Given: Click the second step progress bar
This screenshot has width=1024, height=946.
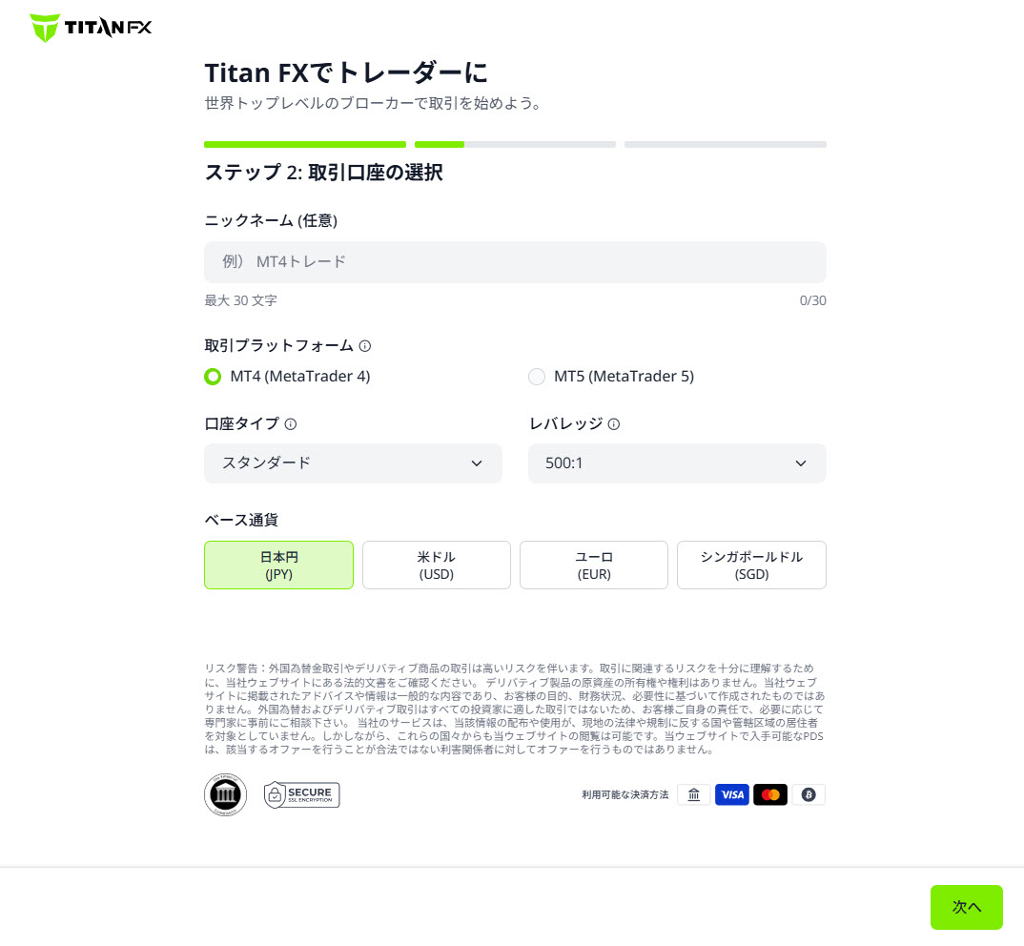Looking at the screenshot, I should [x=515, y=144].
